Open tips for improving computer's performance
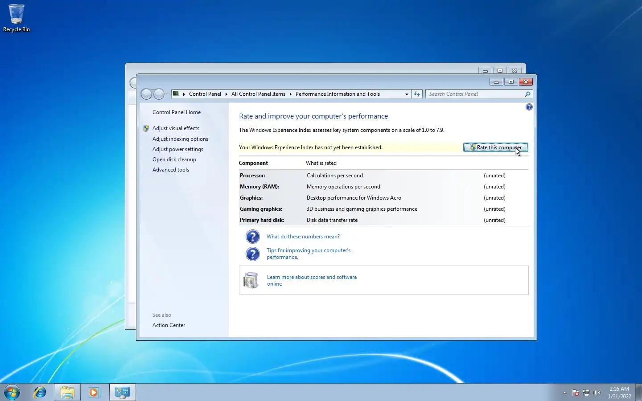Image resolution: width=642 pixels, height=401 pixels. click(x=309, y=254)
